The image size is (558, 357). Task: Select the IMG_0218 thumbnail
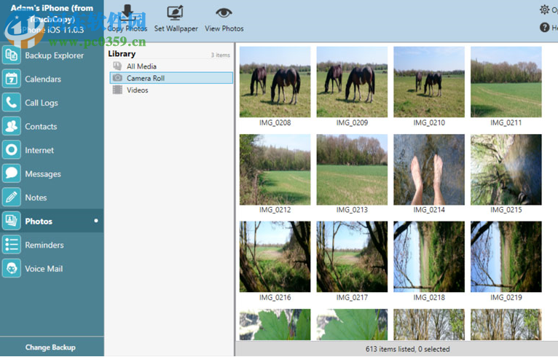[429, 256]
